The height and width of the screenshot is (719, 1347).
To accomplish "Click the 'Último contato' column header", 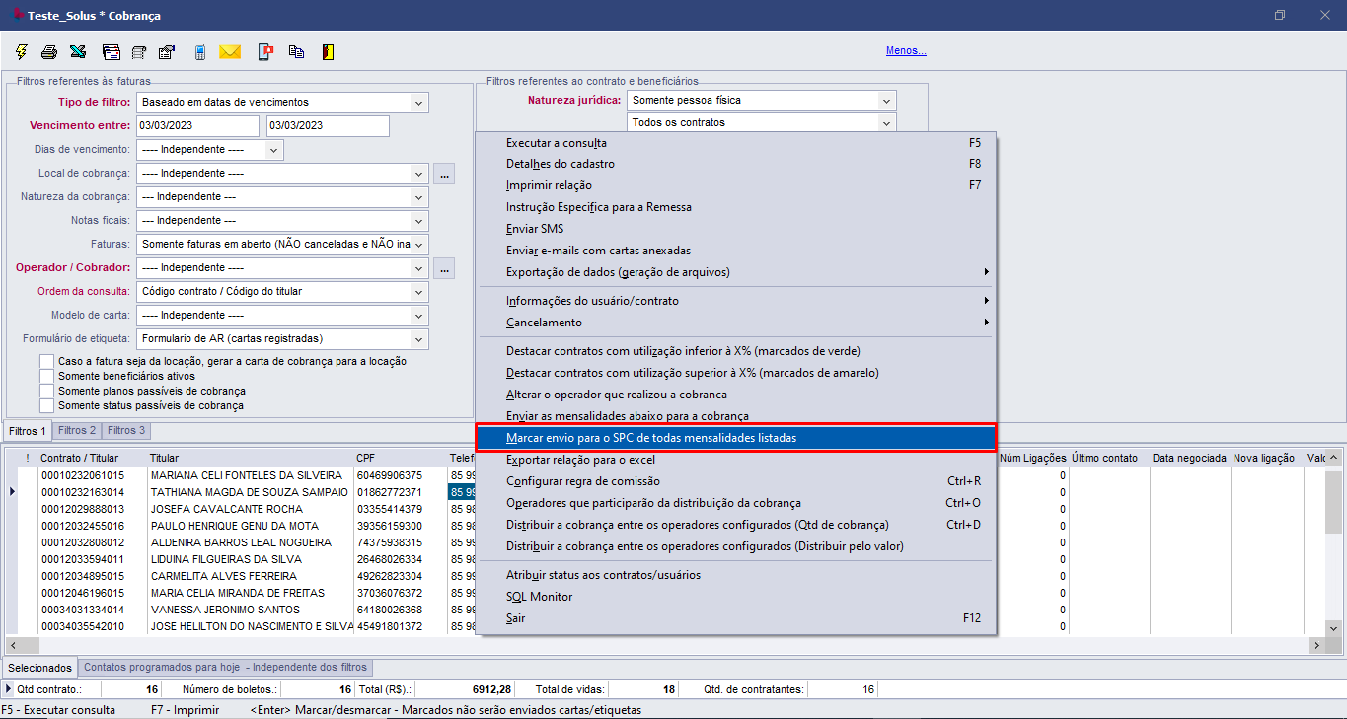I will 1109,458.
